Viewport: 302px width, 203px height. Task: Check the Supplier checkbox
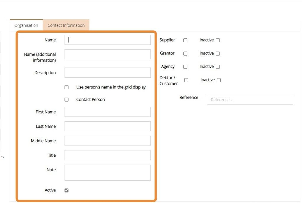tap(185, 40)
